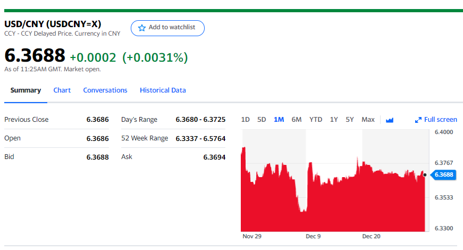This screenshot has width=463, height=250.
Task: Choose the 1Y chart range
Action: pos(334,120)
